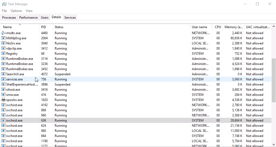Viewport: 276px width, 147px height.
Task: Switch to the Performance tab
Action: pyautogui.click(x=28, y=18)
